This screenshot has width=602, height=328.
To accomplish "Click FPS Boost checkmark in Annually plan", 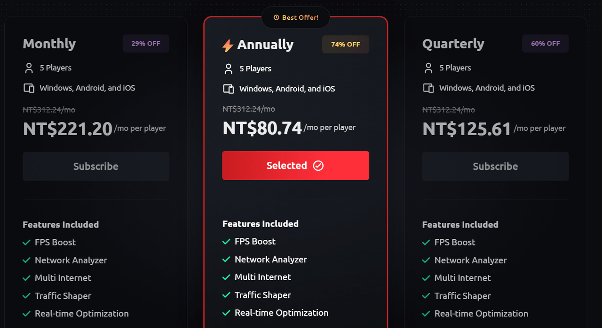I will click(x=226, y=242).
